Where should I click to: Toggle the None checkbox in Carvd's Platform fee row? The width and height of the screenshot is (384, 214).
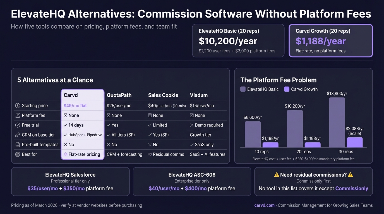[65, 115]
